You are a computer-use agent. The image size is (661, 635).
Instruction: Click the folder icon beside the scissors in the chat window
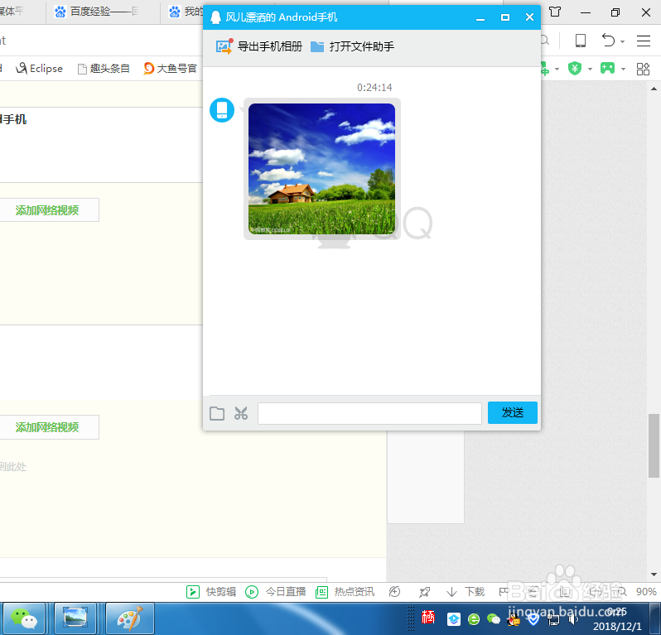[x=217, y=413]
